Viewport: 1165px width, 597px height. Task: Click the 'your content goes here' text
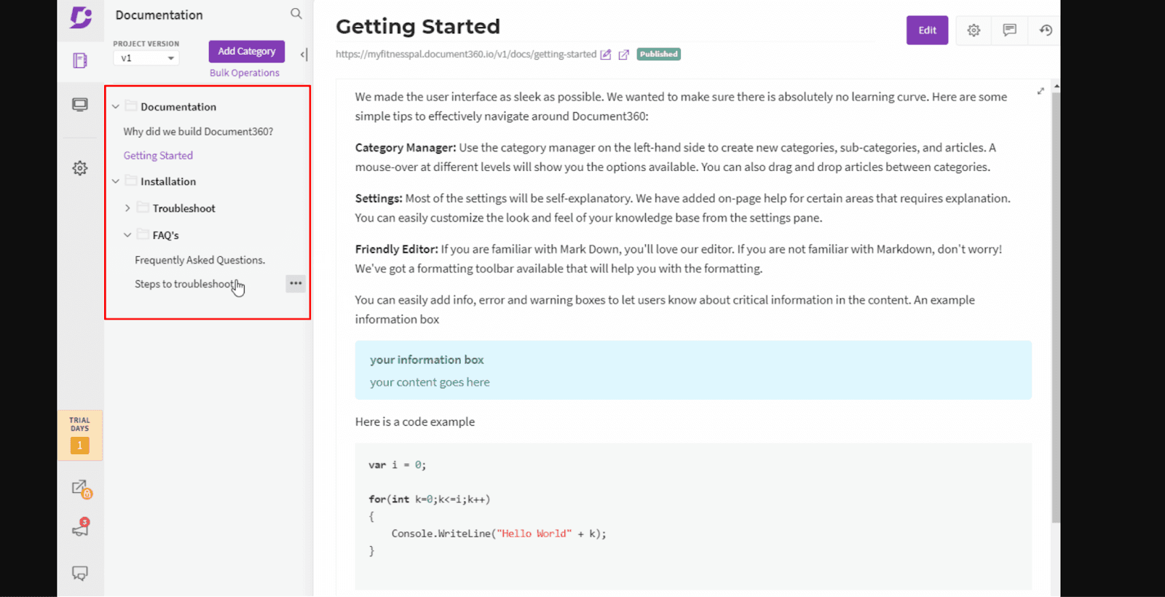coord(430,382)
